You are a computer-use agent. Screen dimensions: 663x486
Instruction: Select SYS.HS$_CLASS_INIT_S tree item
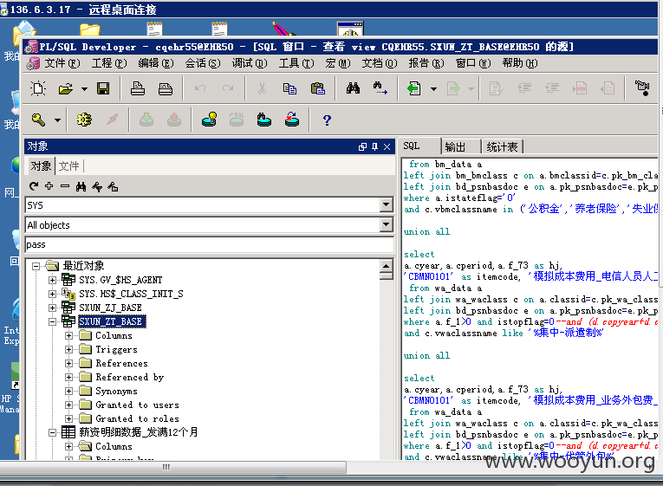[x=131, y=294]
